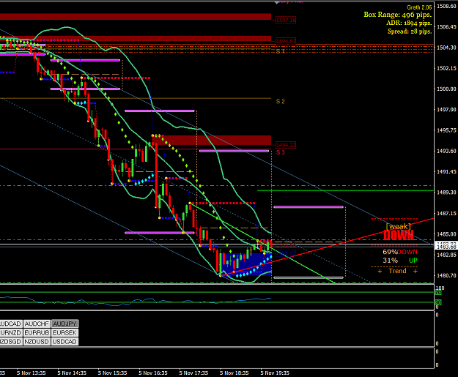Click the '5 Nov 18:35' time axis label

[234, 373]
